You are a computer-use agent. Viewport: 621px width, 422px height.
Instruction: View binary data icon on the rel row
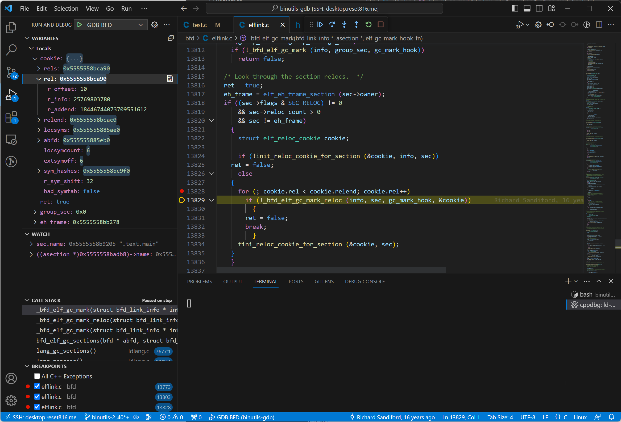coord(170,78)
